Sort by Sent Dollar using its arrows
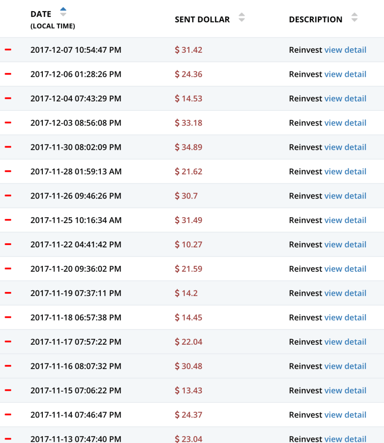 click(242, 17)
